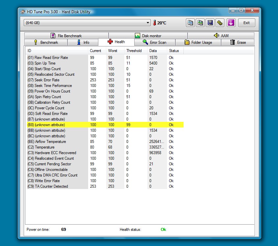278x246 pixels.
Task: Select the Health tab
Action: 116,42
